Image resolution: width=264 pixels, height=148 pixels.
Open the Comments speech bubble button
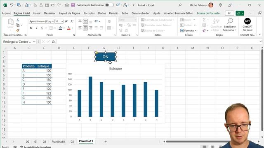pos(229,13)
